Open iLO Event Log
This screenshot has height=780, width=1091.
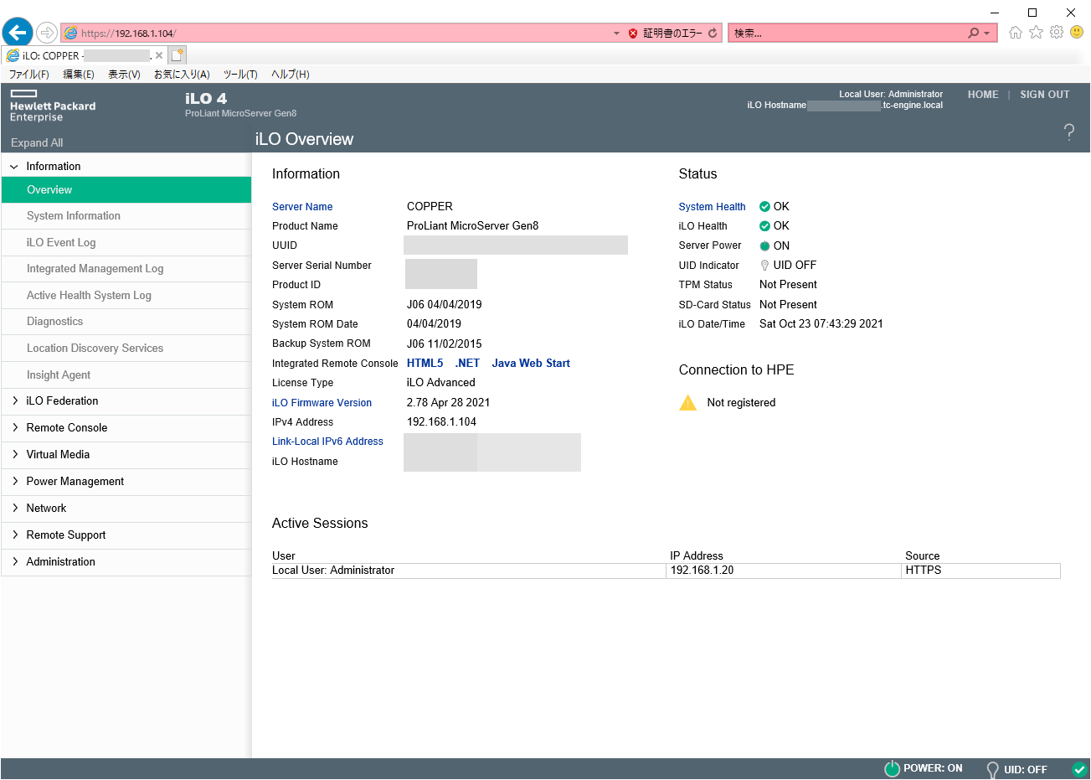126,243
